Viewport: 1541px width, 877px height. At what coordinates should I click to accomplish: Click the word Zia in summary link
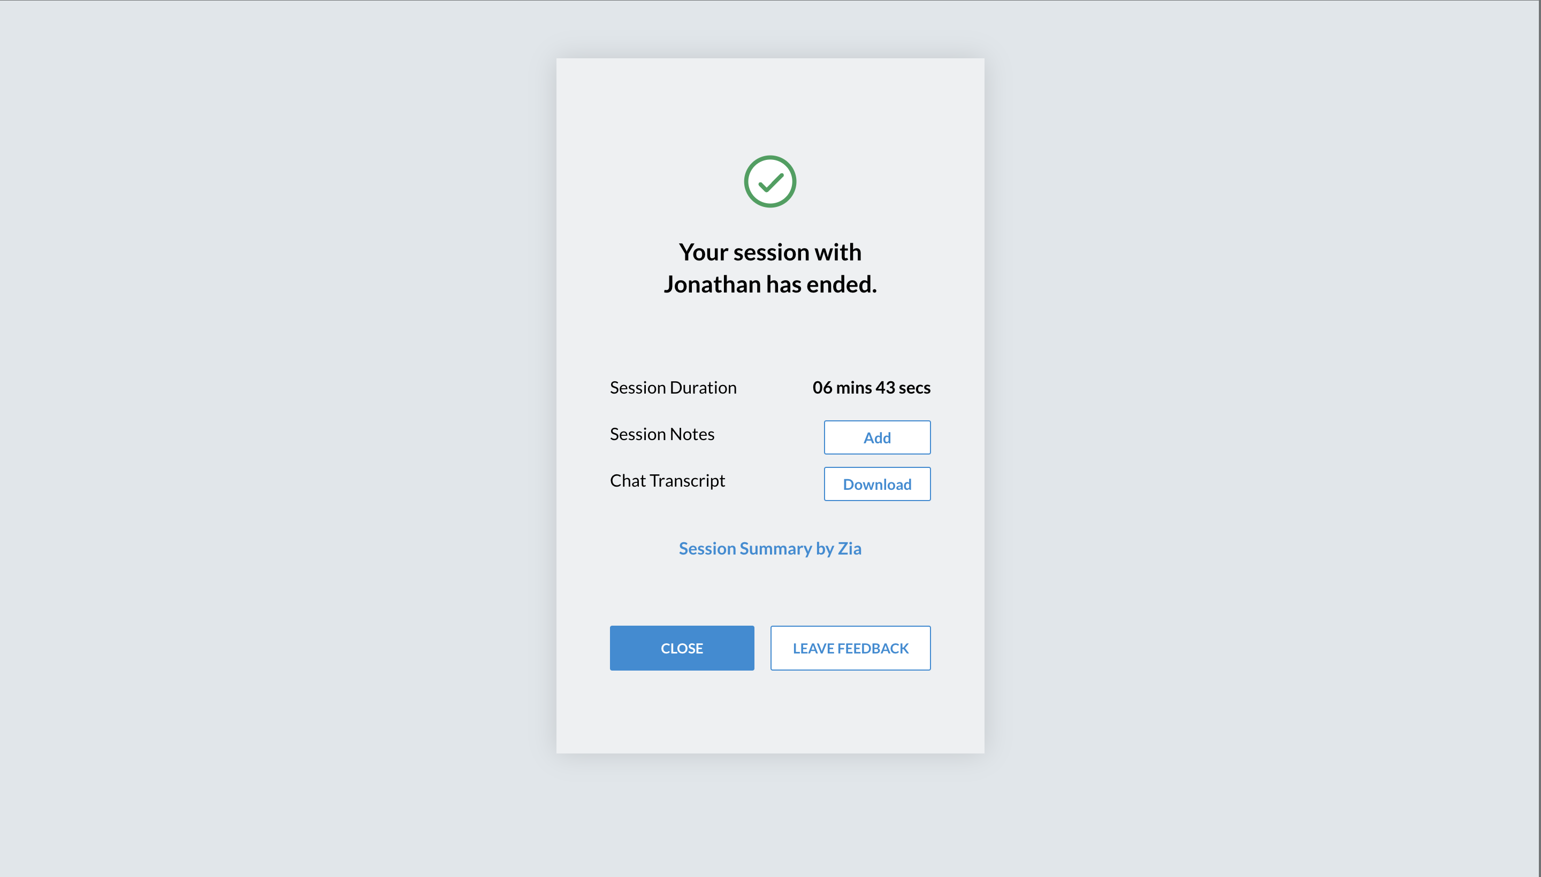click(849, 548)
